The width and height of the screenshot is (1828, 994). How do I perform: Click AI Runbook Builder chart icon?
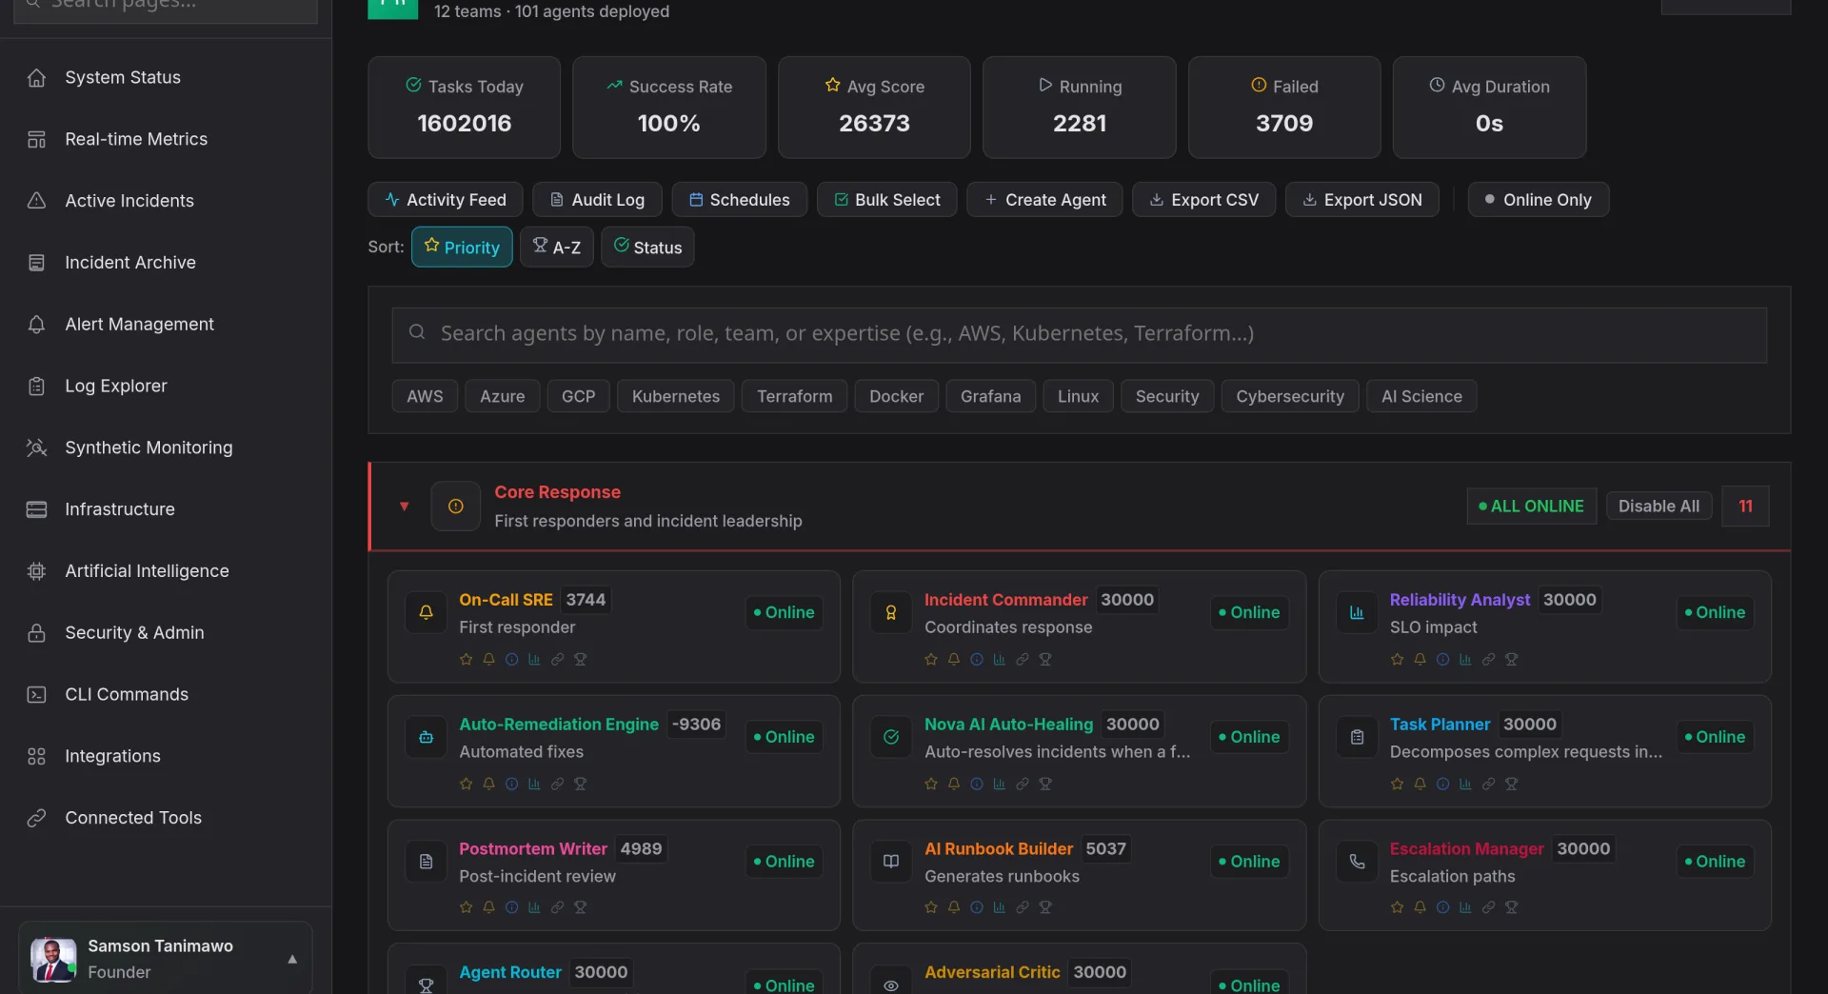click(1000, 908)
